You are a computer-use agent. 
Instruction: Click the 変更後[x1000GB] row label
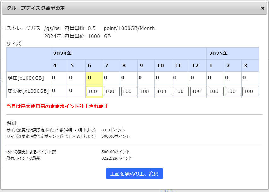(28, 91)
